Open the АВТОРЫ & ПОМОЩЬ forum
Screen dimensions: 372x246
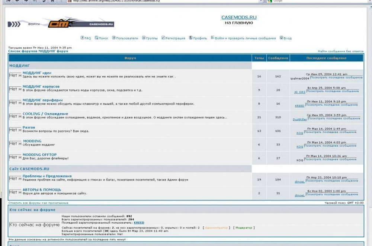click(x=42, y=189)
